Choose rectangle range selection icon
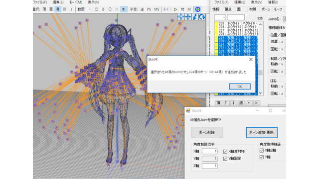This screenshot has width=319, height=179. (x=97, y=9)
